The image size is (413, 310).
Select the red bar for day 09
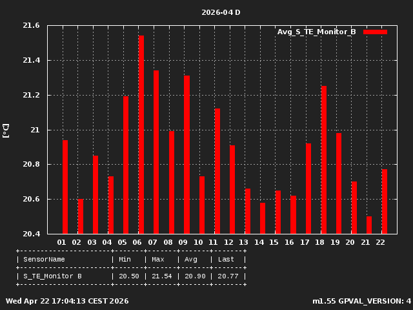point(186,154)
